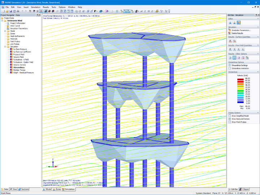The height and width of the screenshot is (195, 260).
Task: Collapse the Streamlines Options section
Action: point(258,62)
